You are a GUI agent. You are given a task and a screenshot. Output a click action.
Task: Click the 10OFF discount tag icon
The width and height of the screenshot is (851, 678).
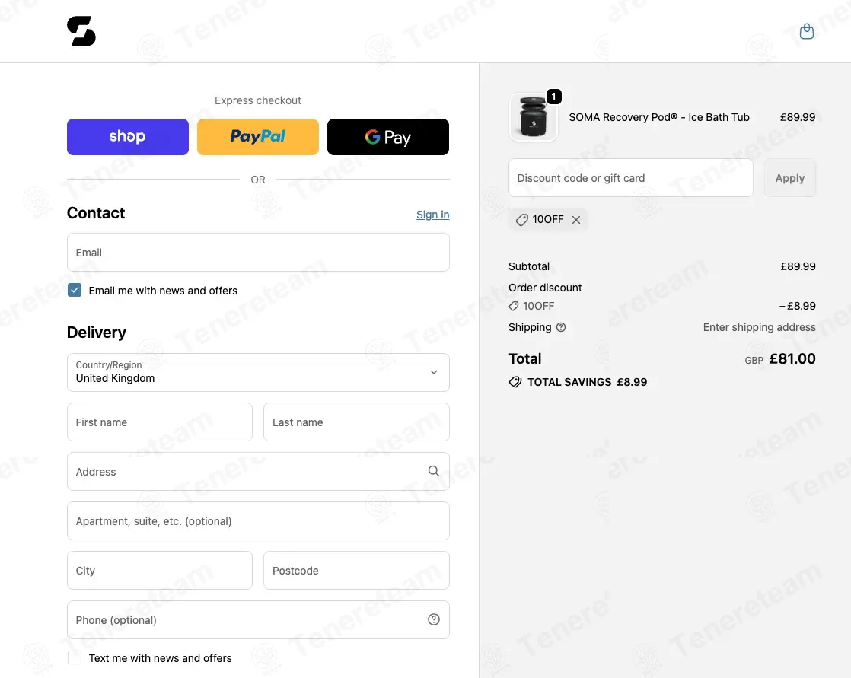(x=521, y=220)
